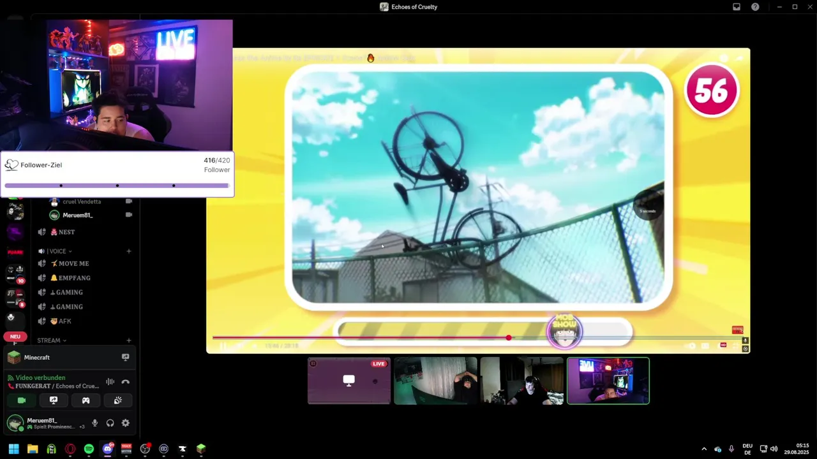Click the Video verbunden connection status
Image resolution: width=817 pixels, height=459 pixels.
pyautogui.click(x=40, y=377)
